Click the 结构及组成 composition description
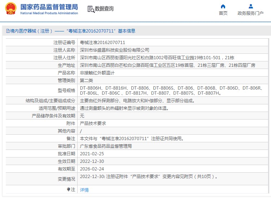 (137, 100)
